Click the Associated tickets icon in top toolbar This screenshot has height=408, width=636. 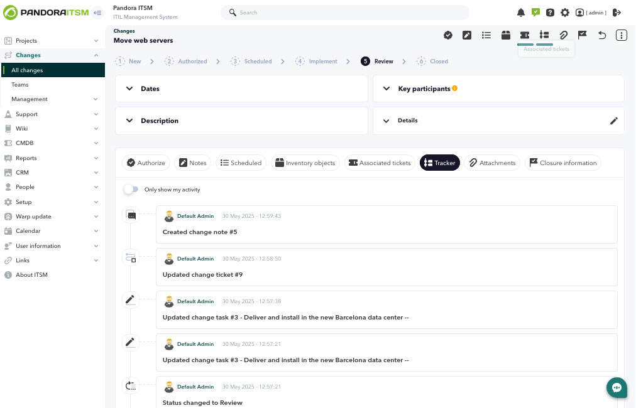pyautogui.click(x=525, y=35)
